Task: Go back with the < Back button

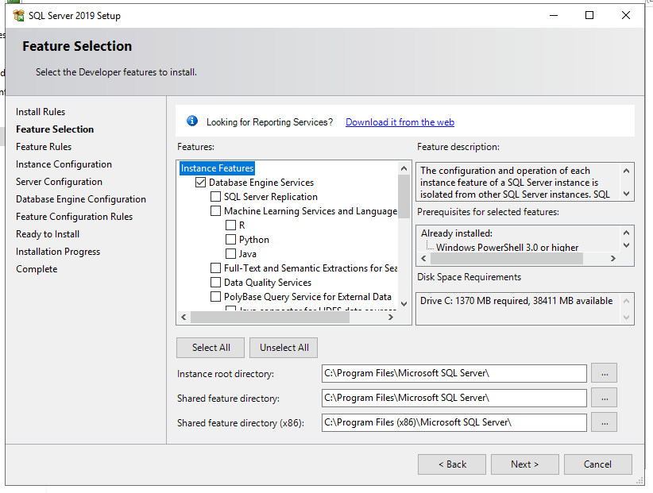Action: tap(452, 464)
